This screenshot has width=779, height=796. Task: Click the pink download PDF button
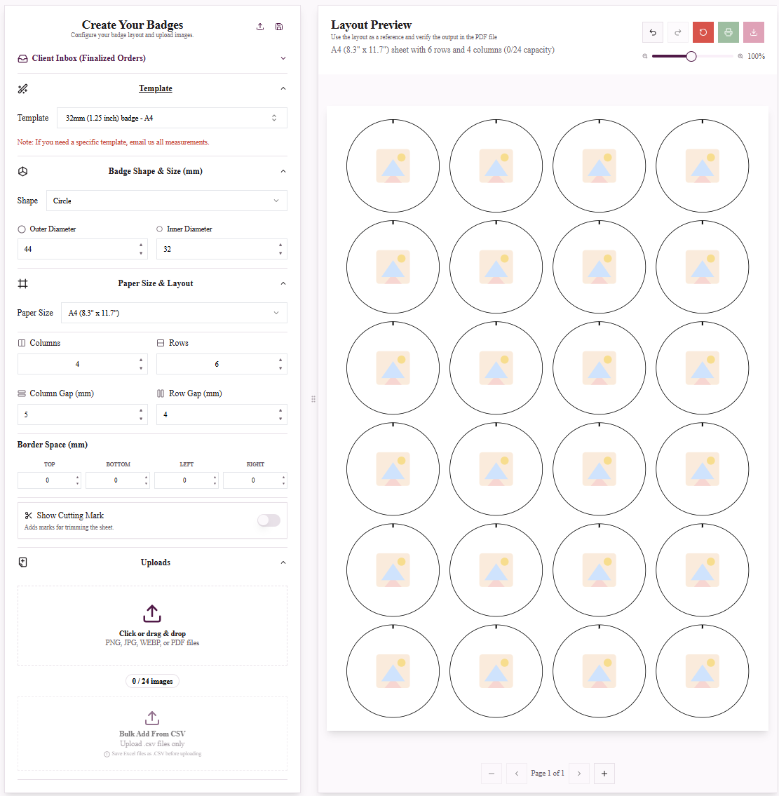[754, 32]
